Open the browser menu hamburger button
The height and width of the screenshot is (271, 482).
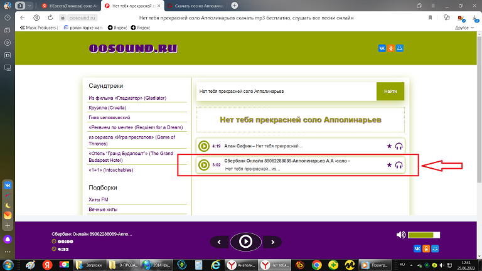point(433,6)
